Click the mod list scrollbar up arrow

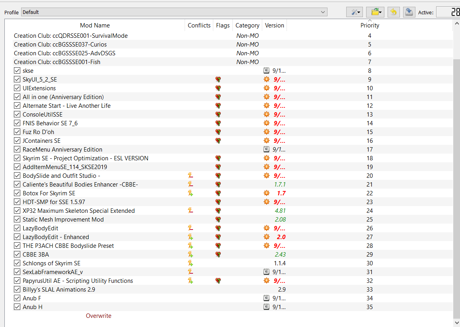pyautogui.click(x=456, y=23)
